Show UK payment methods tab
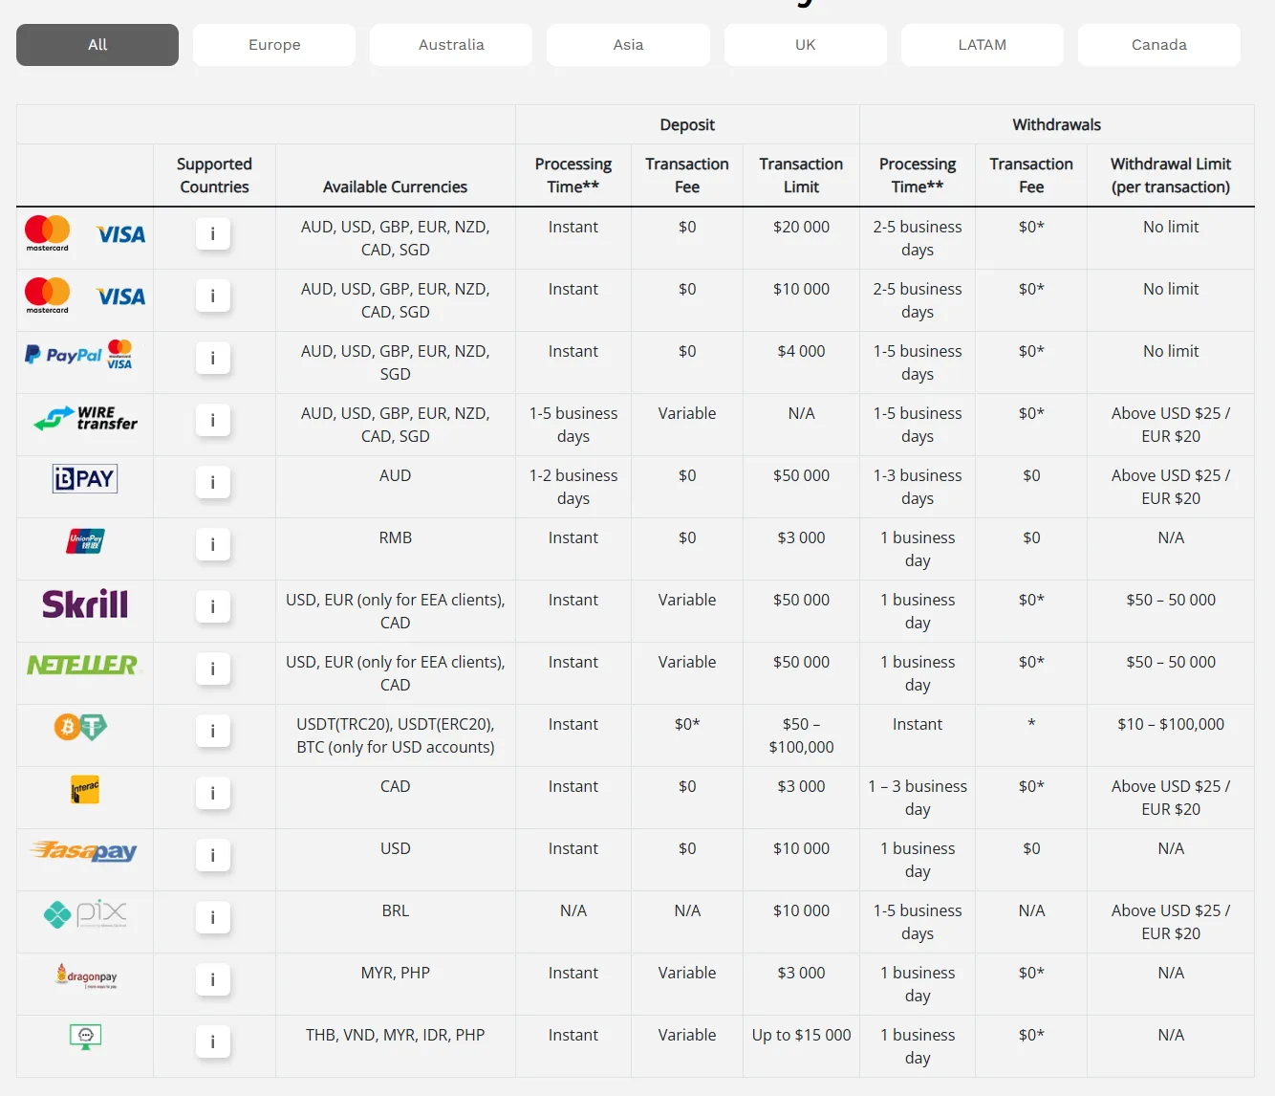1275x1096 pixels. coord(806,45)
